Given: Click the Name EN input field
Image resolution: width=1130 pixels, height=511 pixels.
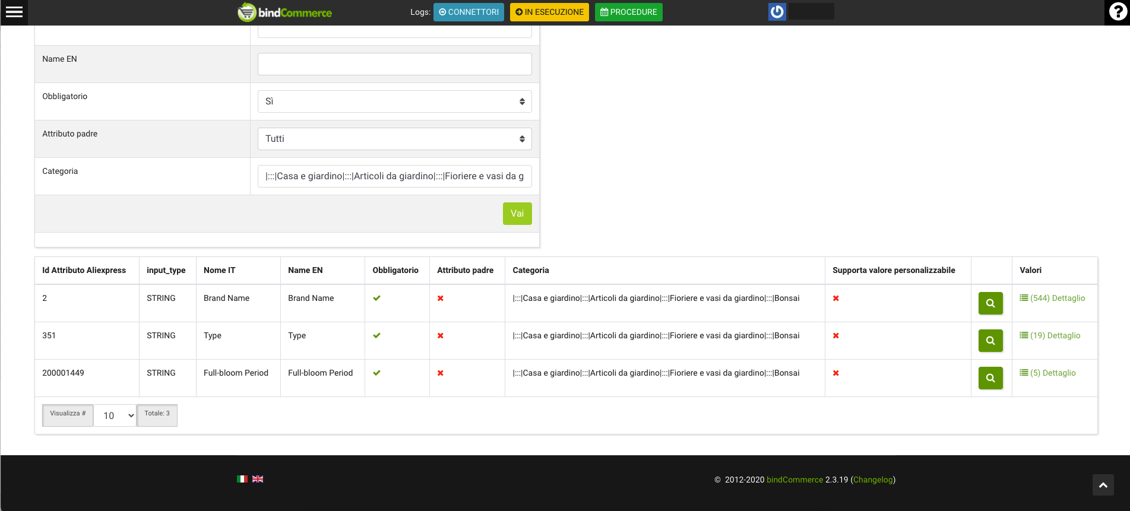Looking at the screenshot, I should click(x=394, y=64).
